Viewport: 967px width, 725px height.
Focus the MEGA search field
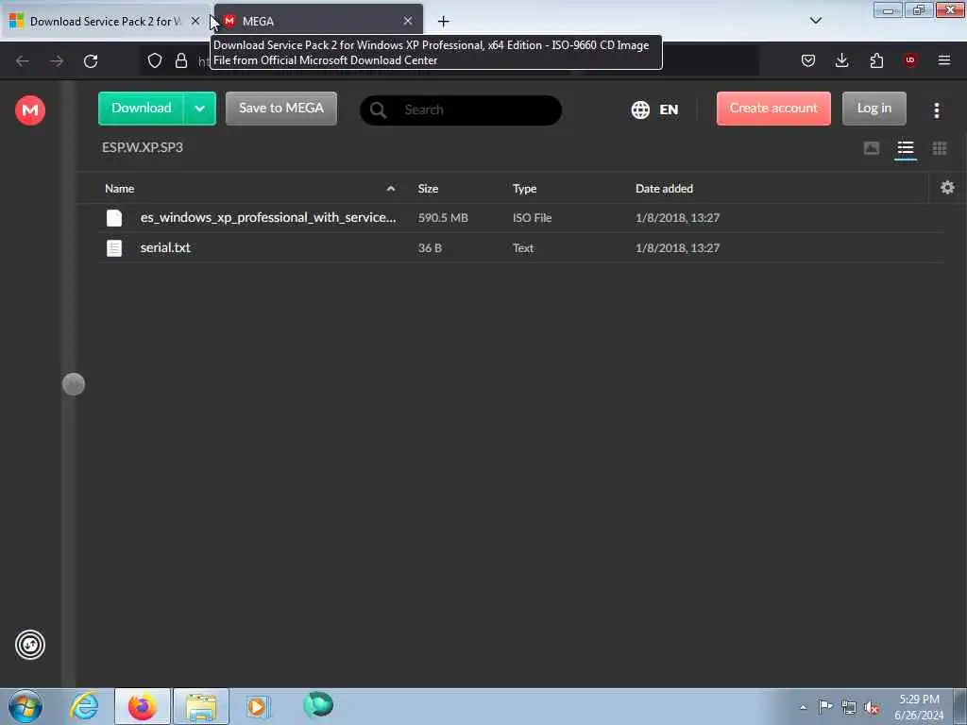pos(461,110)
